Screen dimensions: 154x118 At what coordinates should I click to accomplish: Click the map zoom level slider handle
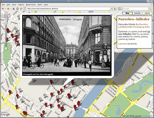coord(6,28)
